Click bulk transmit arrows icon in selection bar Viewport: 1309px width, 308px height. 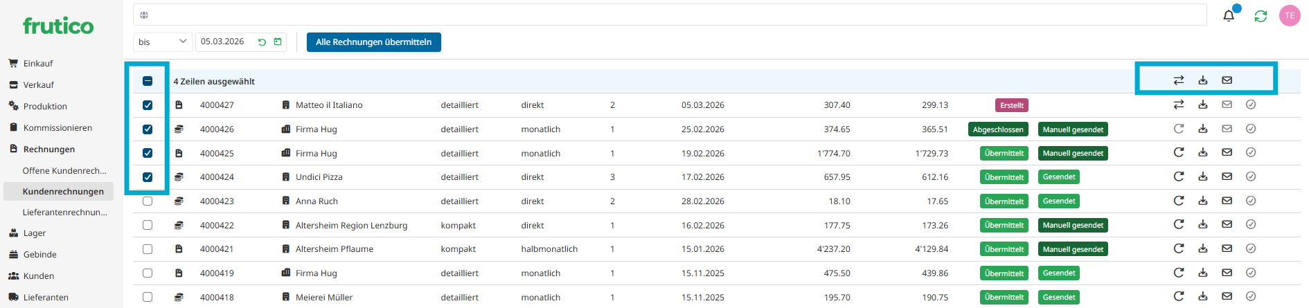1179,80
